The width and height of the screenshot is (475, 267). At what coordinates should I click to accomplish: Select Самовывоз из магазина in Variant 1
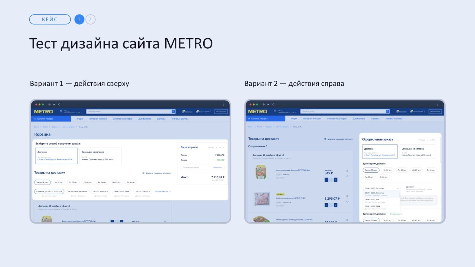click(x=100, y=156)
